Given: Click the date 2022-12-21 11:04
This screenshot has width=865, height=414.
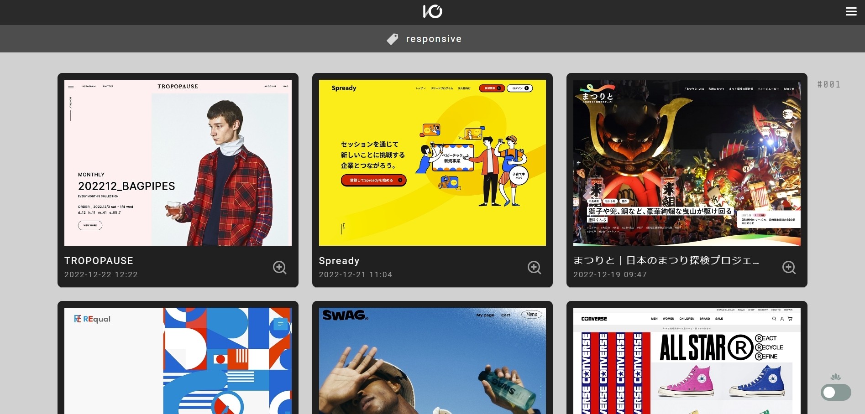Looking at the screenshot, I should coord(356,274).
